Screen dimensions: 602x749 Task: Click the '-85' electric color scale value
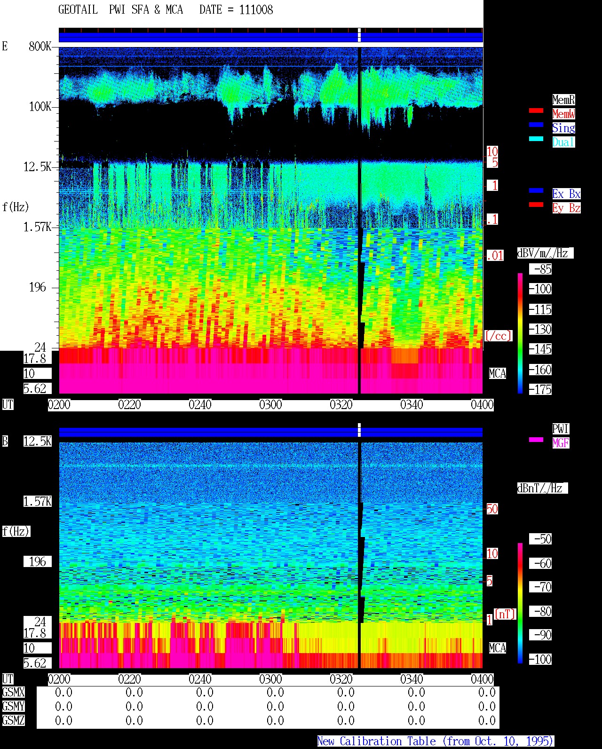(x=540, y=269)
